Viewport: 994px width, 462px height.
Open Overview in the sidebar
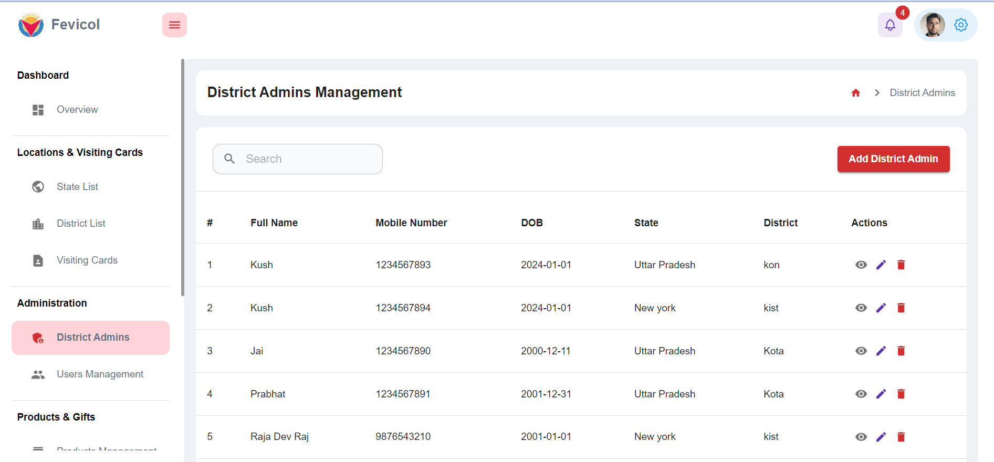[77, 110]
